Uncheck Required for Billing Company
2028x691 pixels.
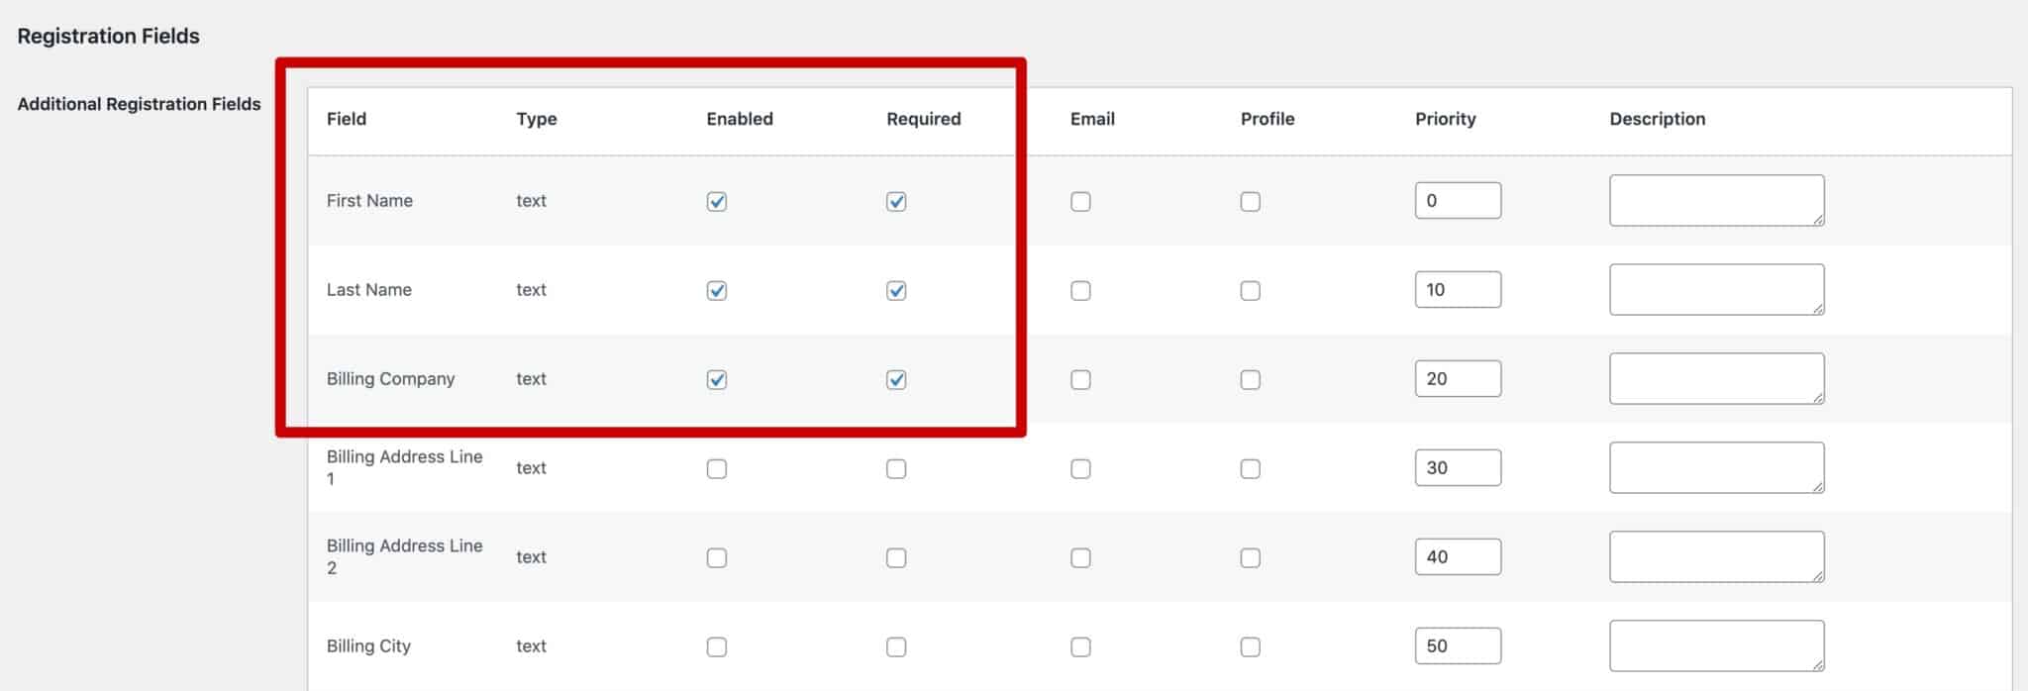click(896, 378)
